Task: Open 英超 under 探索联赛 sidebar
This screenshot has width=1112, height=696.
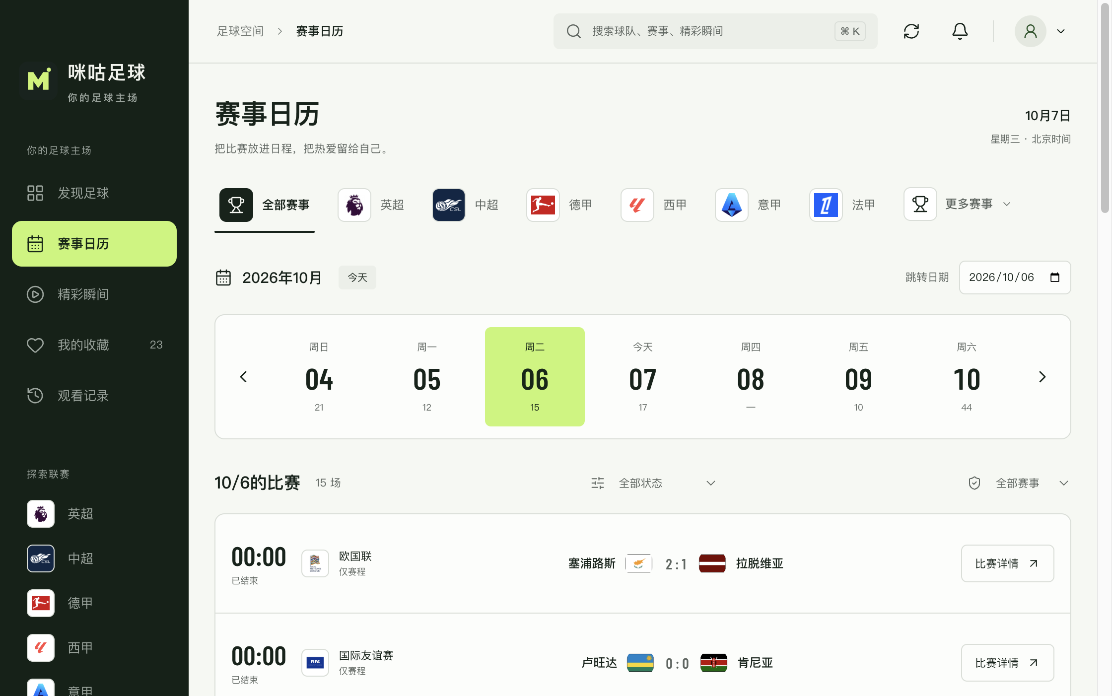Action: coord(94,514)
